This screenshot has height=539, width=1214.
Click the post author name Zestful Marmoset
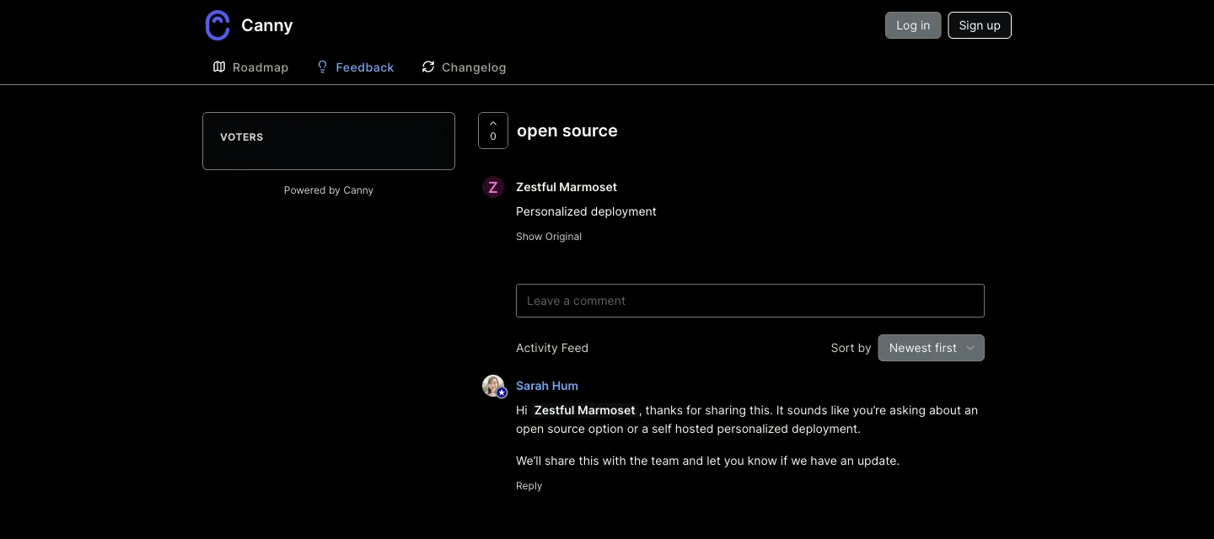567,187
